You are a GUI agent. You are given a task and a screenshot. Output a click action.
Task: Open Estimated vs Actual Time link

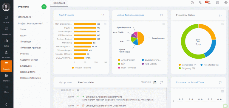(x=190, y=82)
